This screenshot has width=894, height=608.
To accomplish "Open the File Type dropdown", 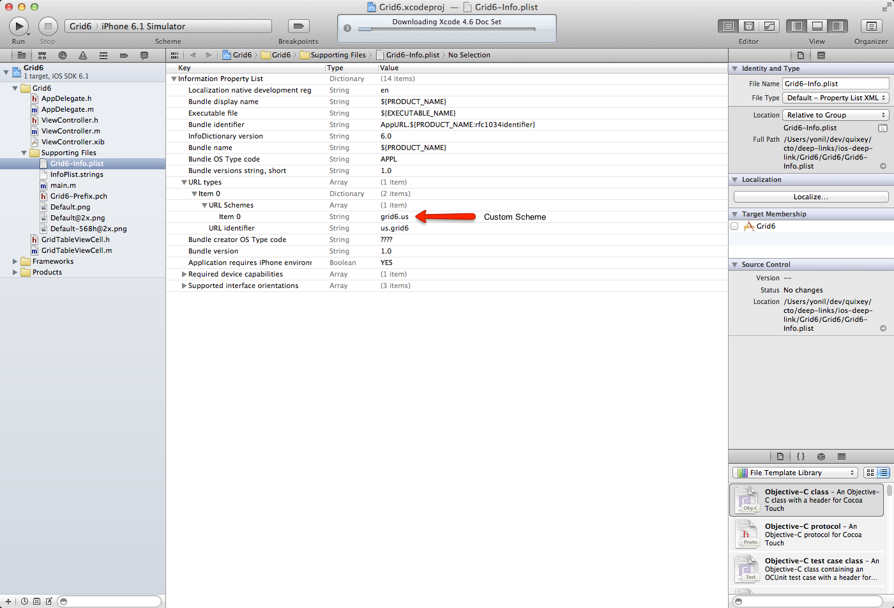I will click(x=835, y=98).
